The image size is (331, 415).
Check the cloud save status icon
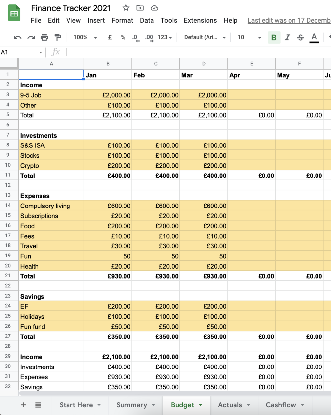[x=154, y=8]
